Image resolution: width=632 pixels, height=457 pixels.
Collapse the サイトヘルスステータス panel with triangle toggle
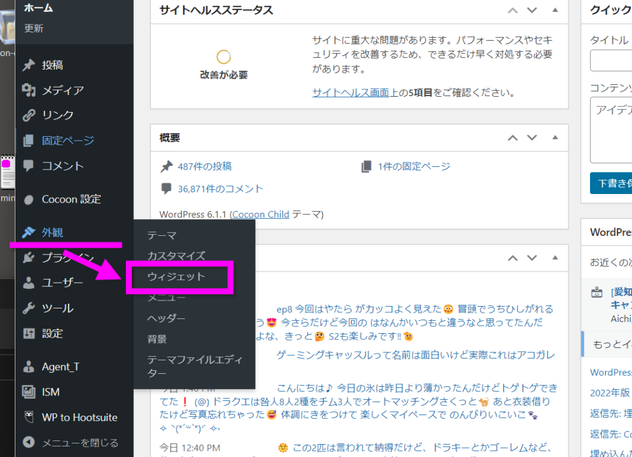(x=555, y=10)
